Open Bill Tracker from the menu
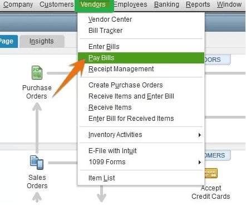 tap(141, 31)
